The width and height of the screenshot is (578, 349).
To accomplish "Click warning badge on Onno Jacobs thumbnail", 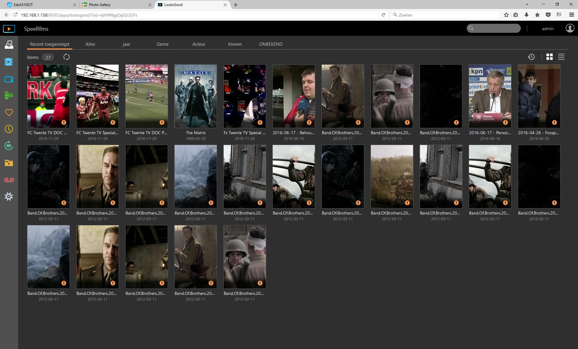I will pos(505,122).
